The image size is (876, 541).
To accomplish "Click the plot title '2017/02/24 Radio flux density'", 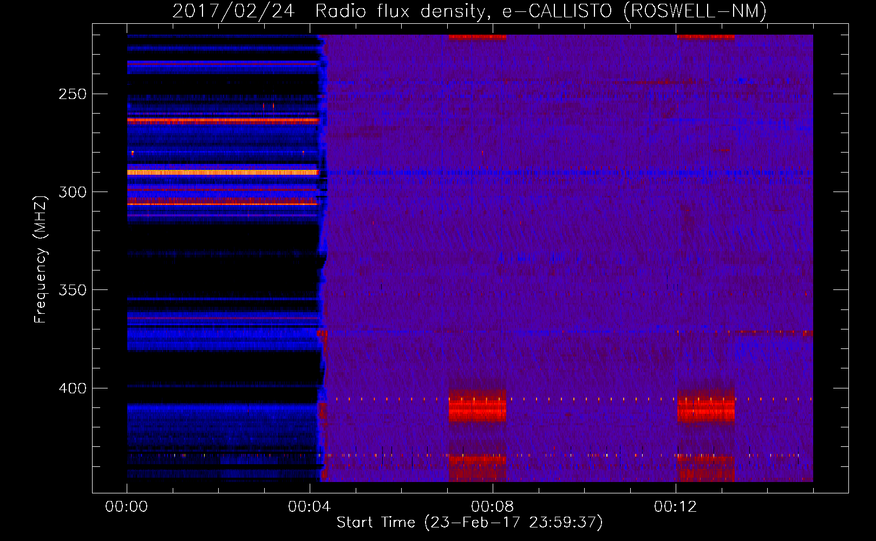I will click(x=469, y=11).
